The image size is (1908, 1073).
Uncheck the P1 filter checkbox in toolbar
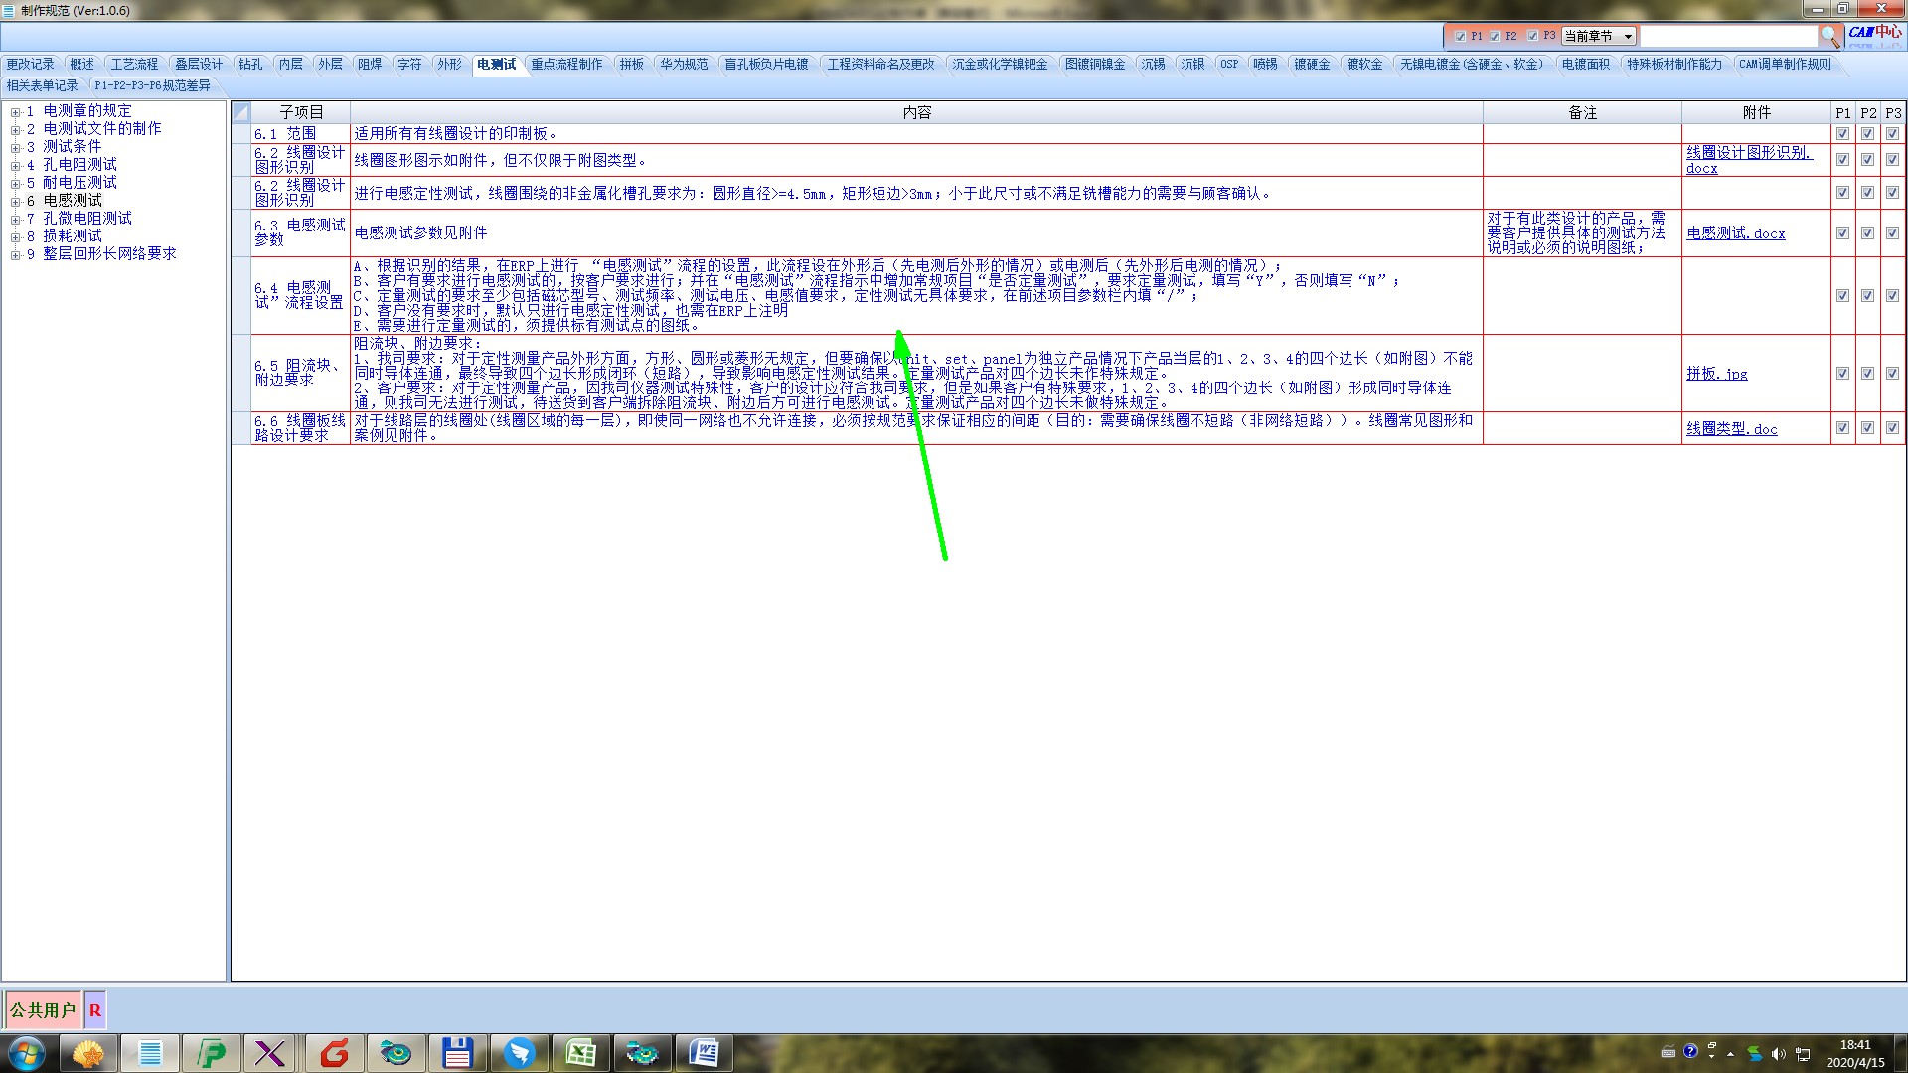1460,37
